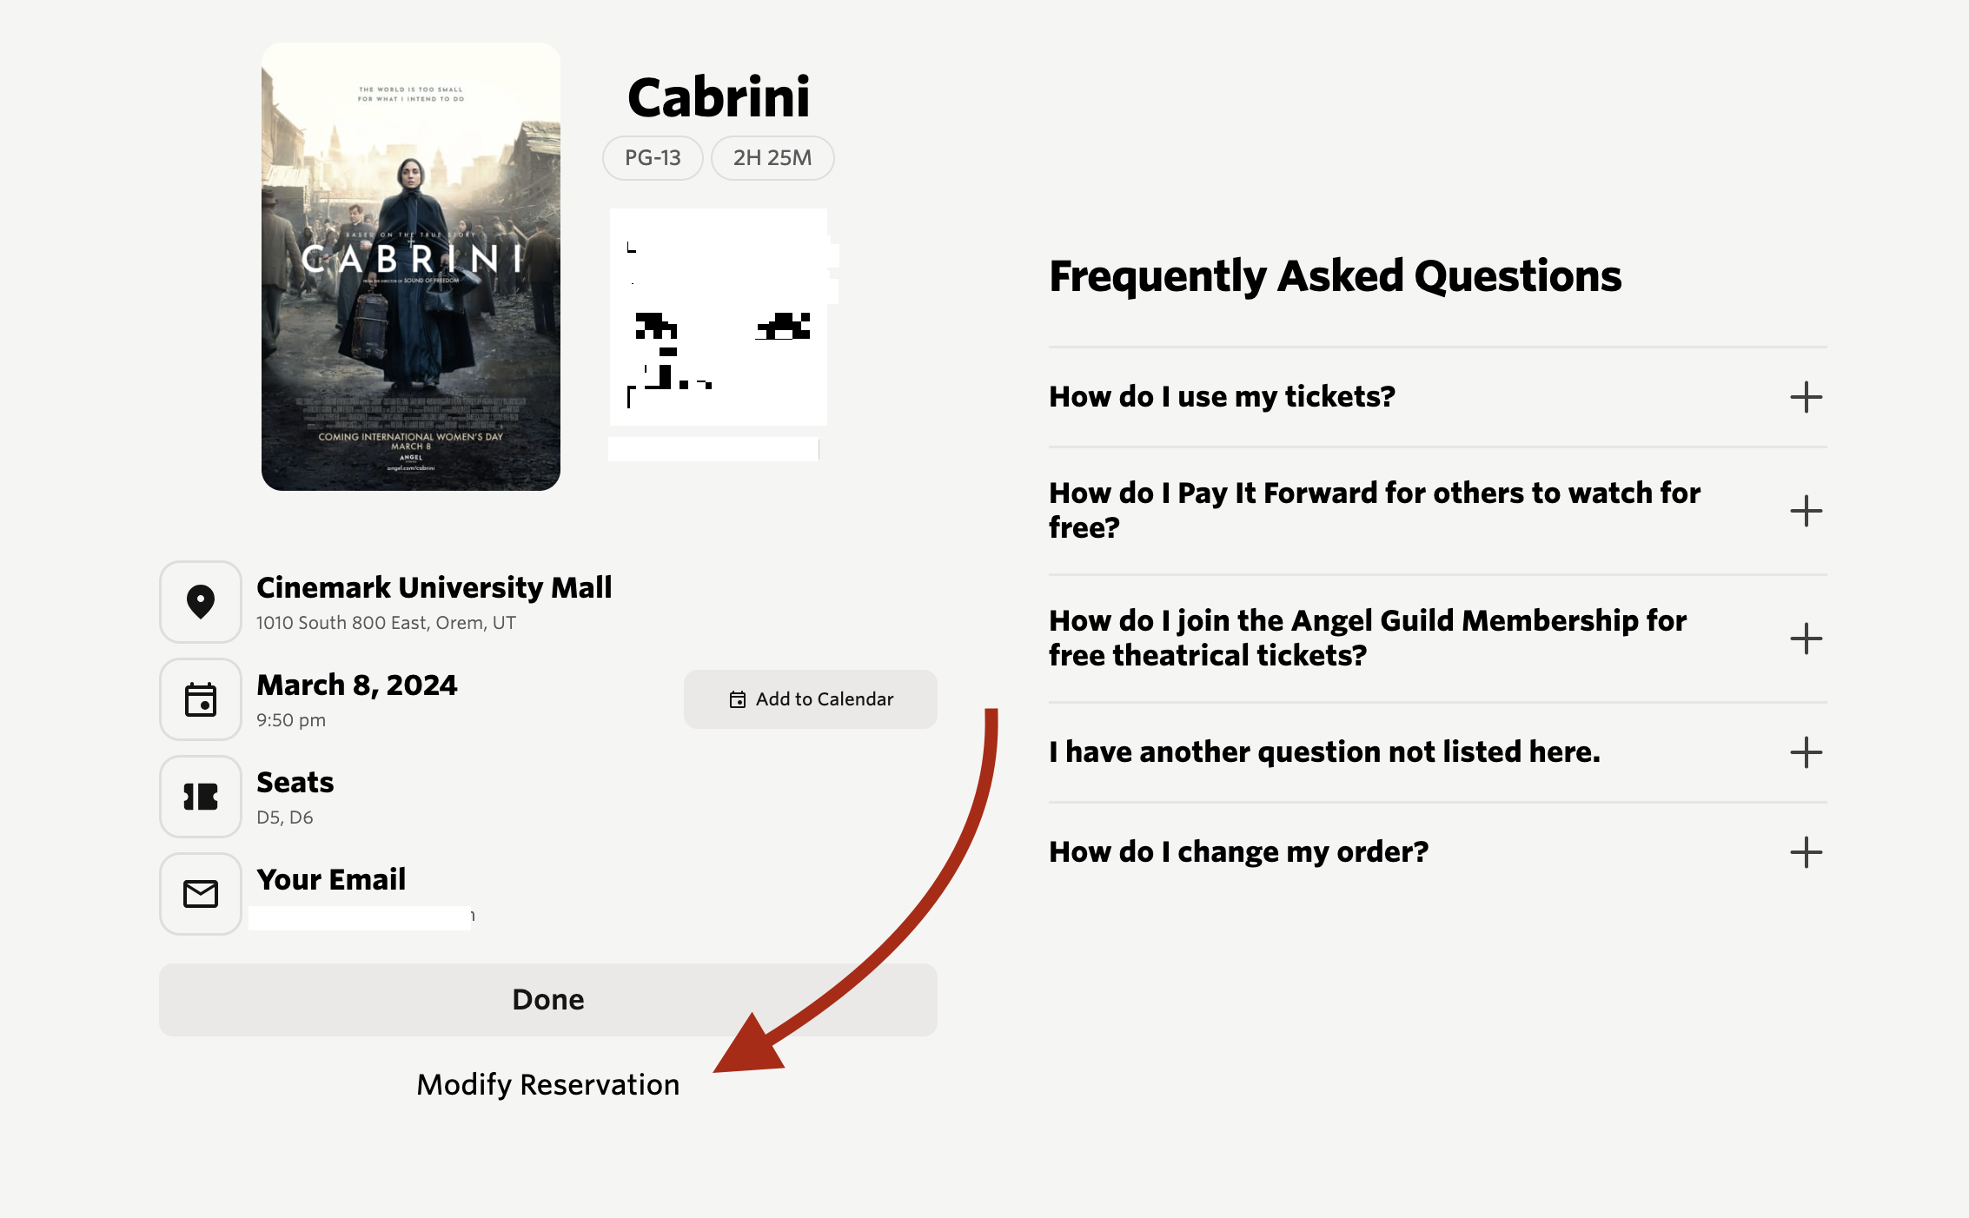
Task: Expand the Angel Guild Membership question
Action: pyautogui.click(x=1806, y=639)
